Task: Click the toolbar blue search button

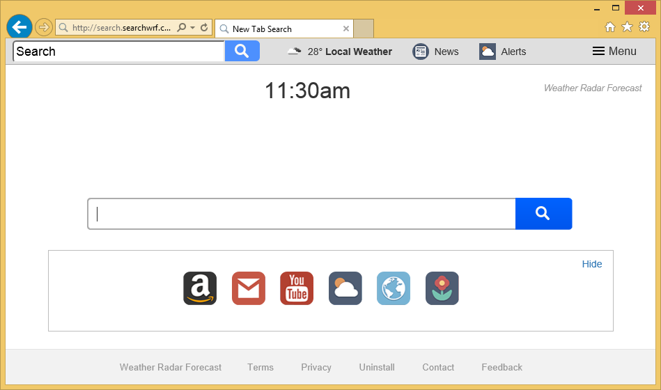Action: pos(242,51)
